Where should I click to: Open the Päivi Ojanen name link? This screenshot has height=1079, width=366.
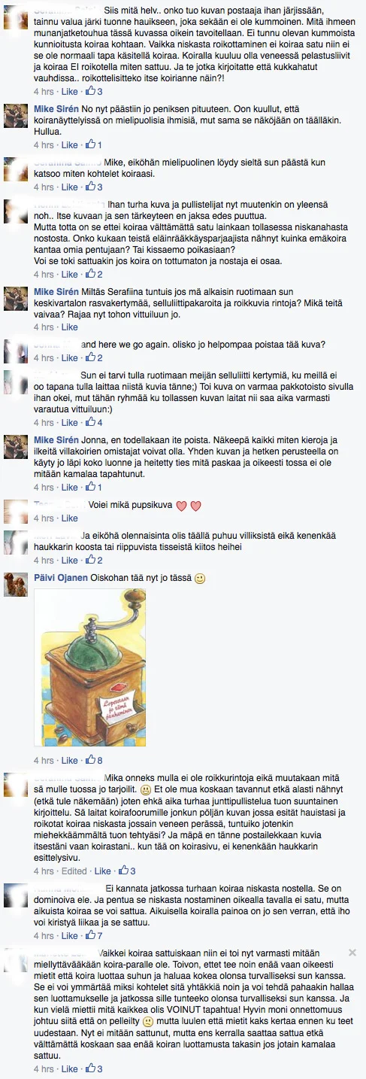(61, 579)
